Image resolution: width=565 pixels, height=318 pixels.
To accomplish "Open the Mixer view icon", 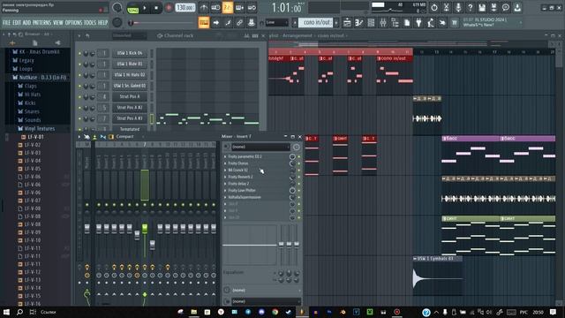I will coord(383,23).
